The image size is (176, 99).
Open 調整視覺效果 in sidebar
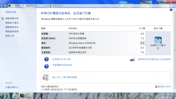pos(12,18)
